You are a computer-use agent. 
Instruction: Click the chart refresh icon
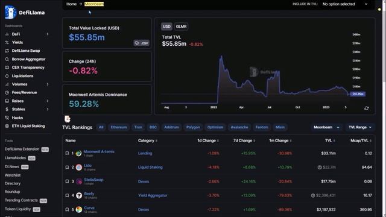click(366, 108)
